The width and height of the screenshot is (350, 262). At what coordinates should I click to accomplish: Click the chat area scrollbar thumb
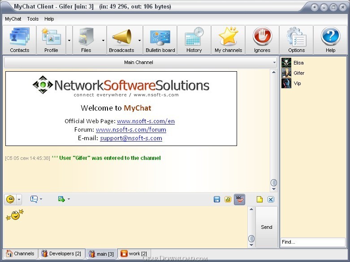pos(274,183)
